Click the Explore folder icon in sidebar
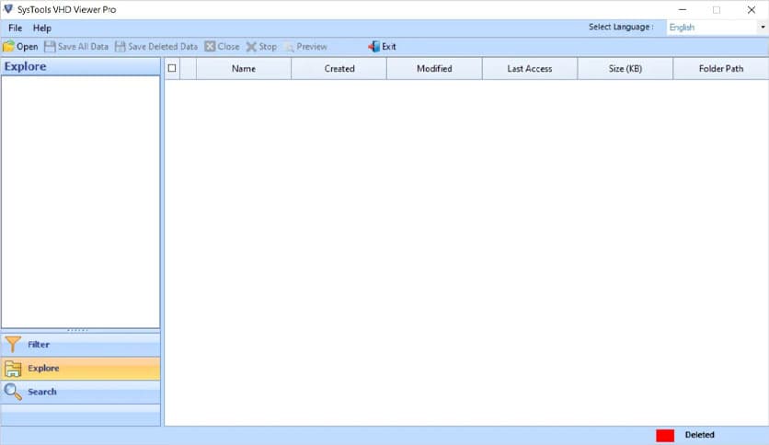 (13, 369)
